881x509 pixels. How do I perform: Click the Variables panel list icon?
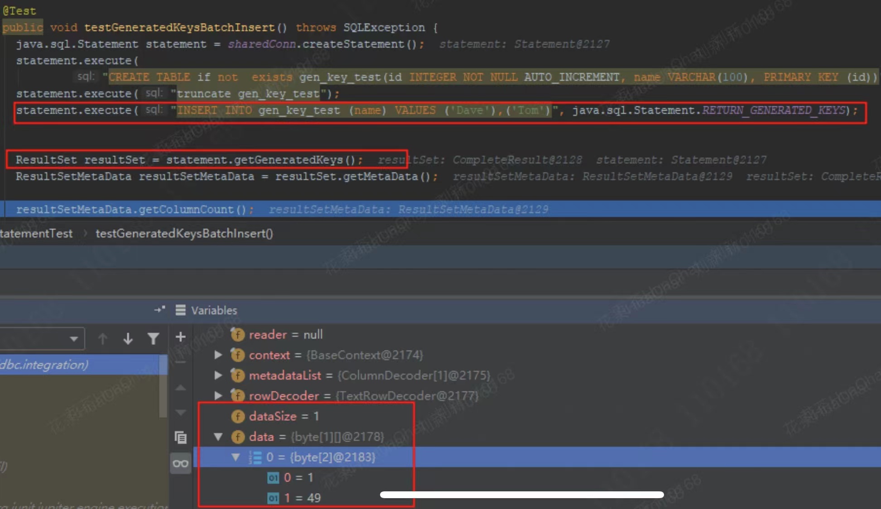180,310
